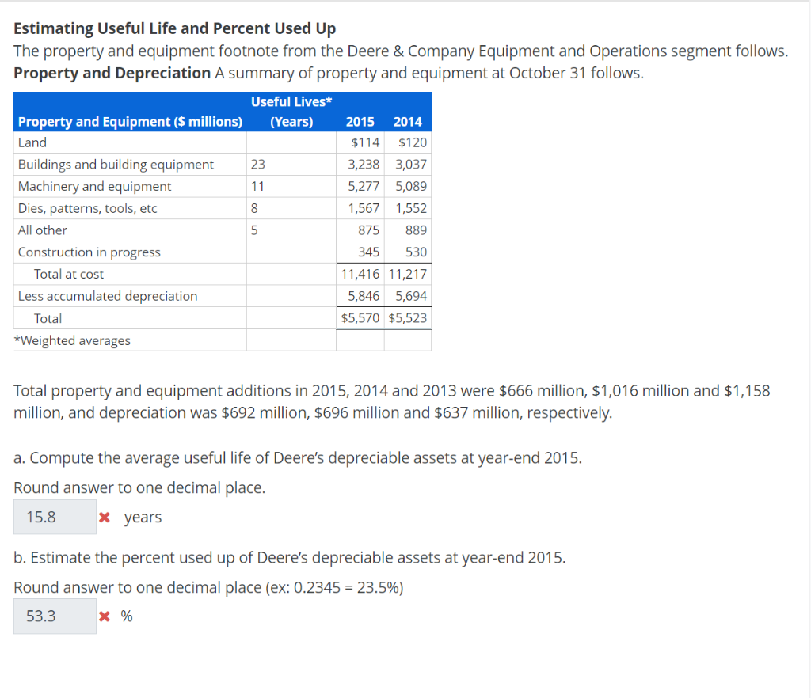
Task: Click the years label beside answer box
Action: [x=143, y=517]
